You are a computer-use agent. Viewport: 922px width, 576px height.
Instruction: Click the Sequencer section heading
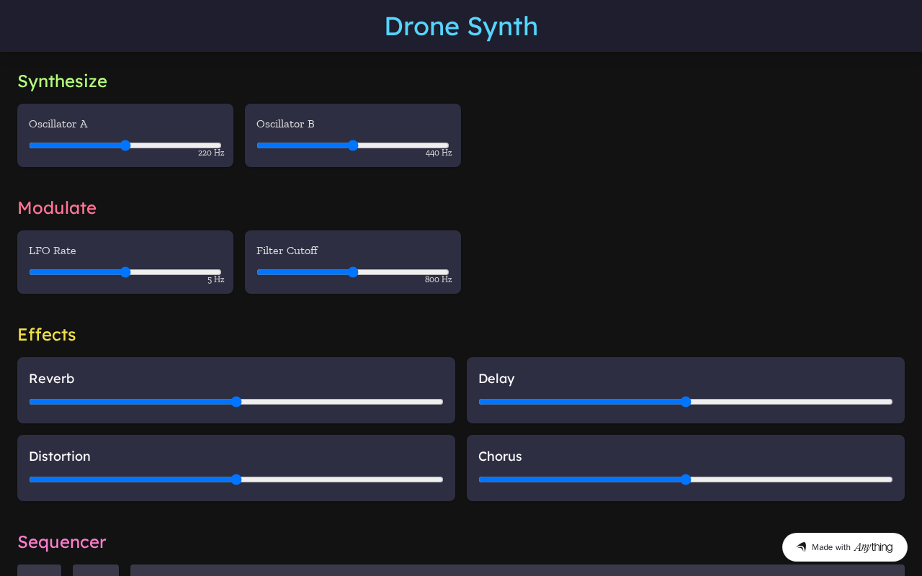pos(62,542)
